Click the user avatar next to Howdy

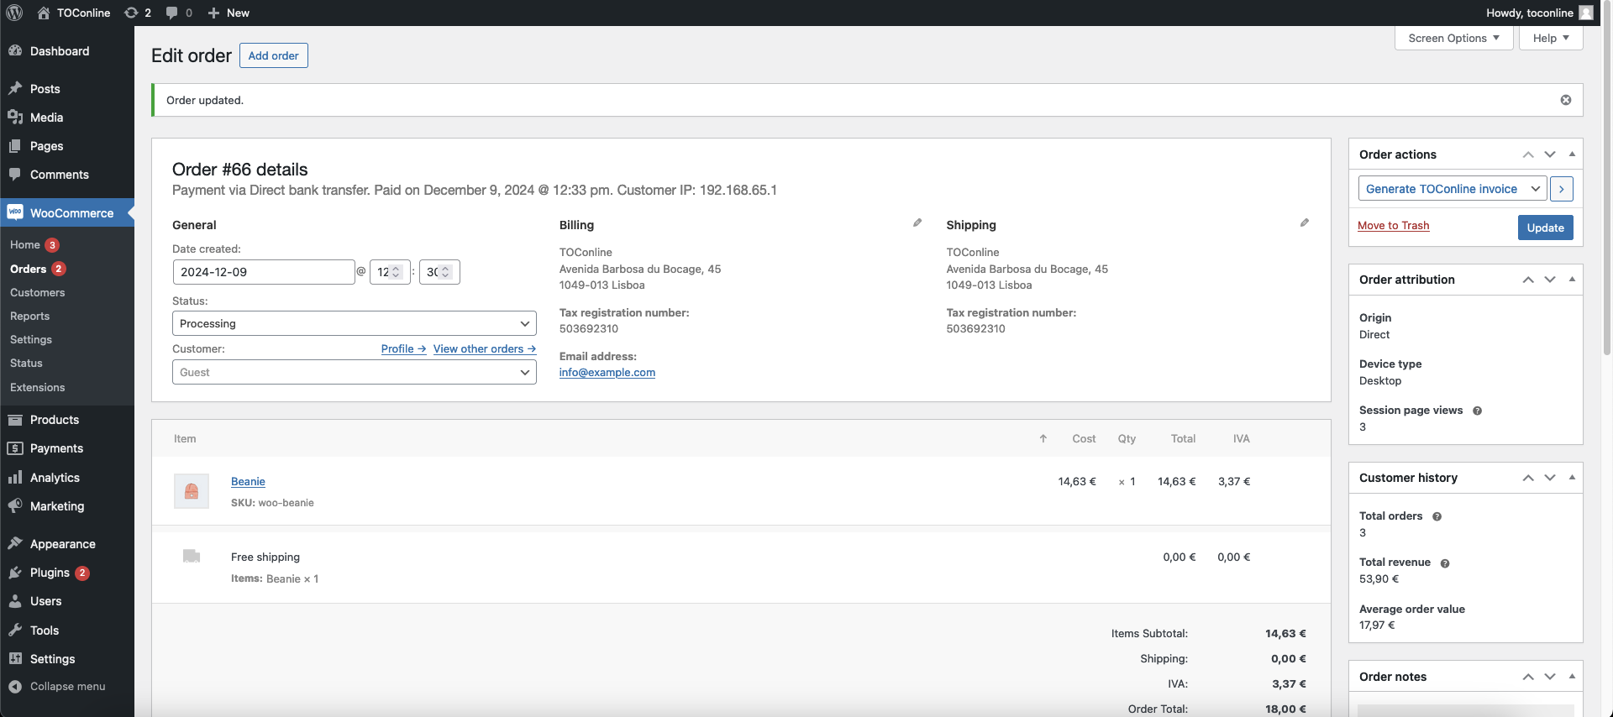pyautogui.click(x=1585, y=13)
